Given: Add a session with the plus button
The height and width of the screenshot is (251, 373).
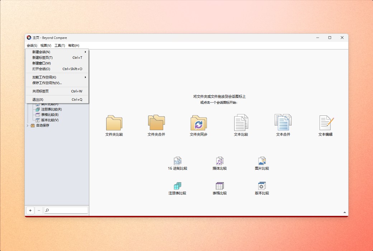Looking at the screenshot, I should tap(30, 210).
